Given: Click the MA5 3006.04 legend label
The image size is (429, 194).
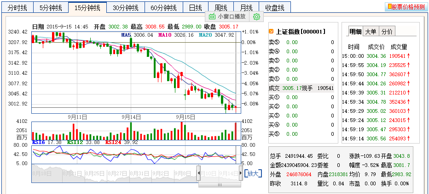Looking at the screenshot, I should (x=137, y=35).
